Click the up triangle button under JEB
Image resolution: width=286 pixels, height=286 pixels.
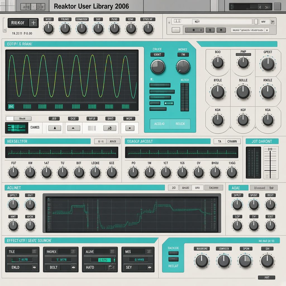click(x=55, y=128)
